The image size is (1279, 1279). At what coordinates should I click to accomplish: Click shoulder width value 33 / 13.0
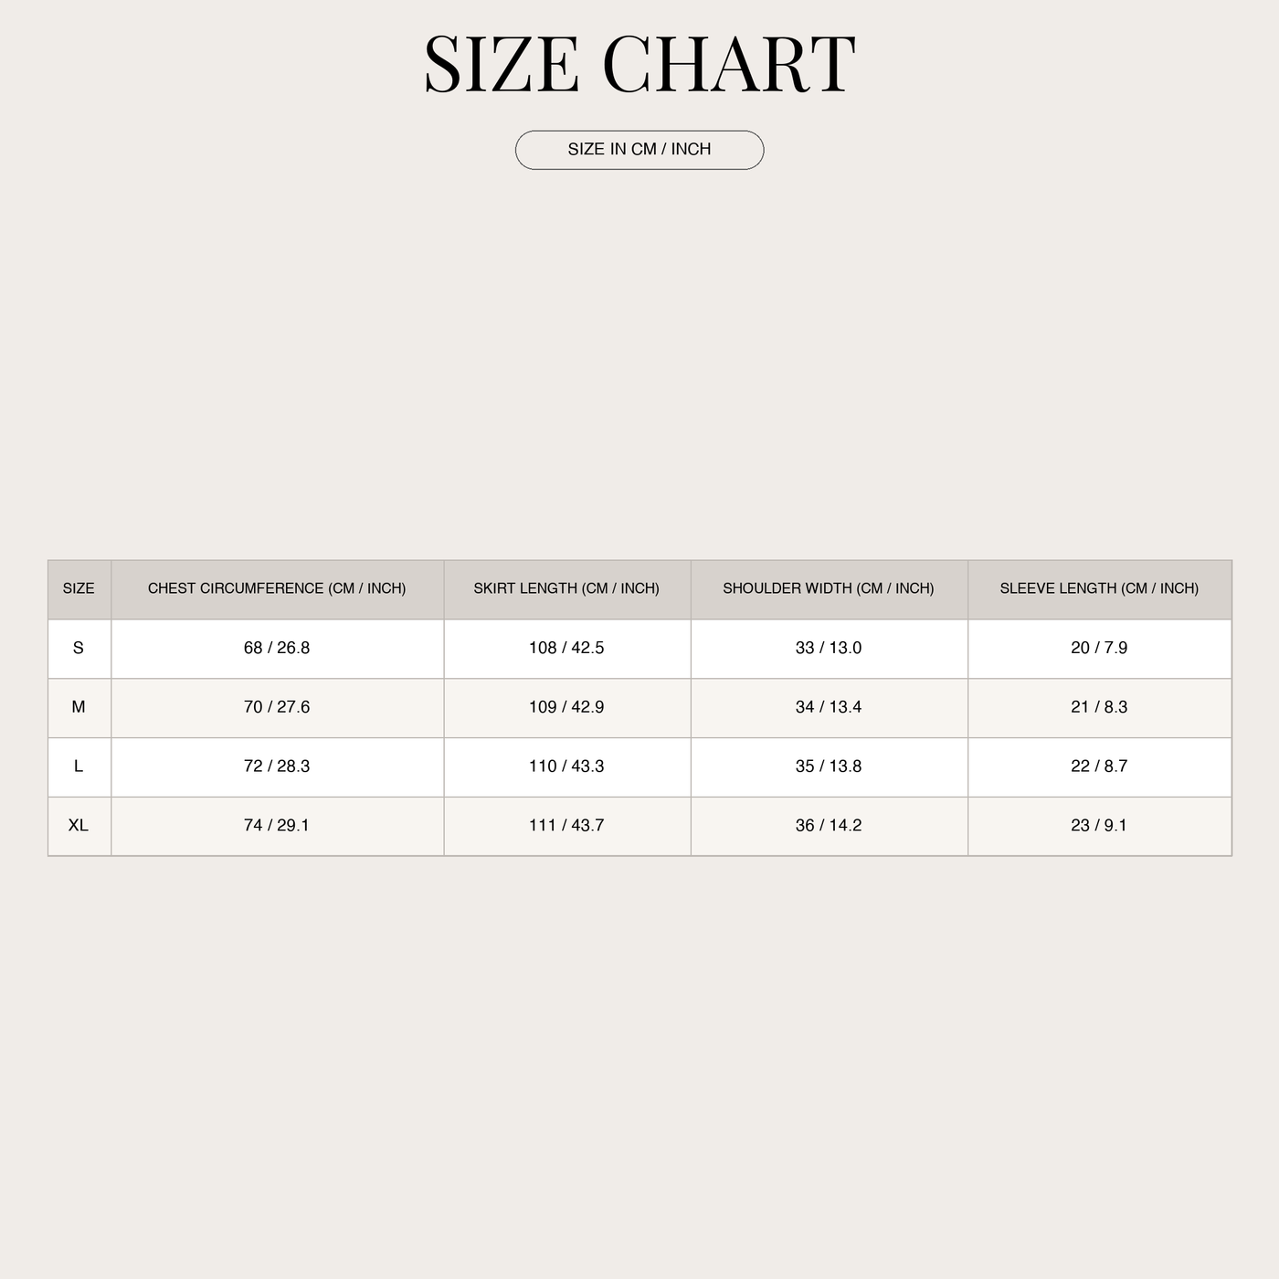(829, 648)
